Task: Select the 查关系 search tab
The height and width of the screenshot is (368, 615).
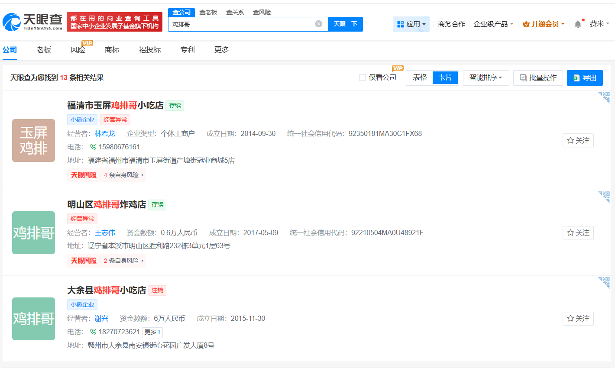Action: (235, 12)
